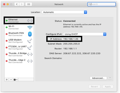This screenshot has height=93, width=120.
Task: Add a new network service with plus
Action: (7, 80)
